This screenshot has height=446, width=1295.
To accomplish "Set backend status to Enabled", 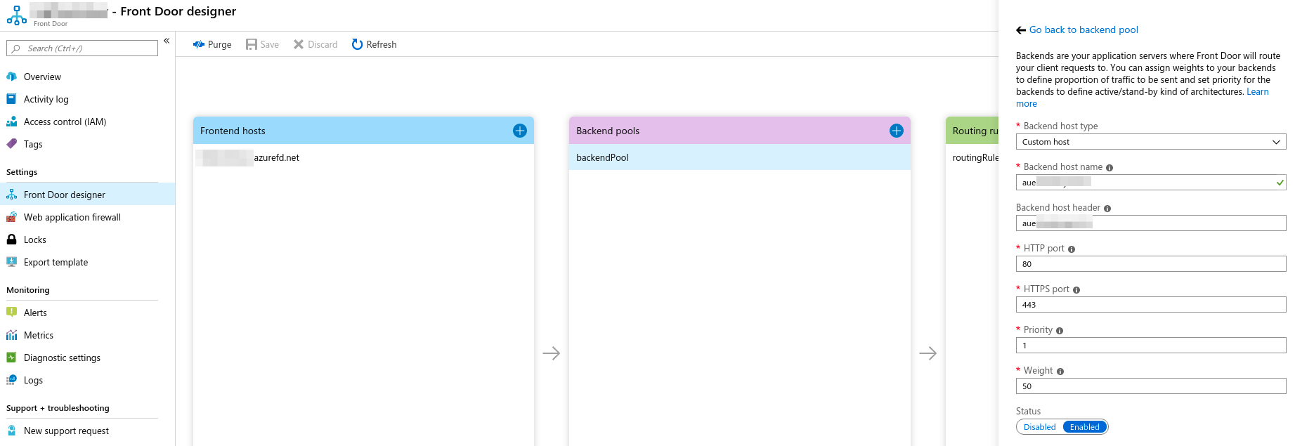I will tap(1085, 427).
